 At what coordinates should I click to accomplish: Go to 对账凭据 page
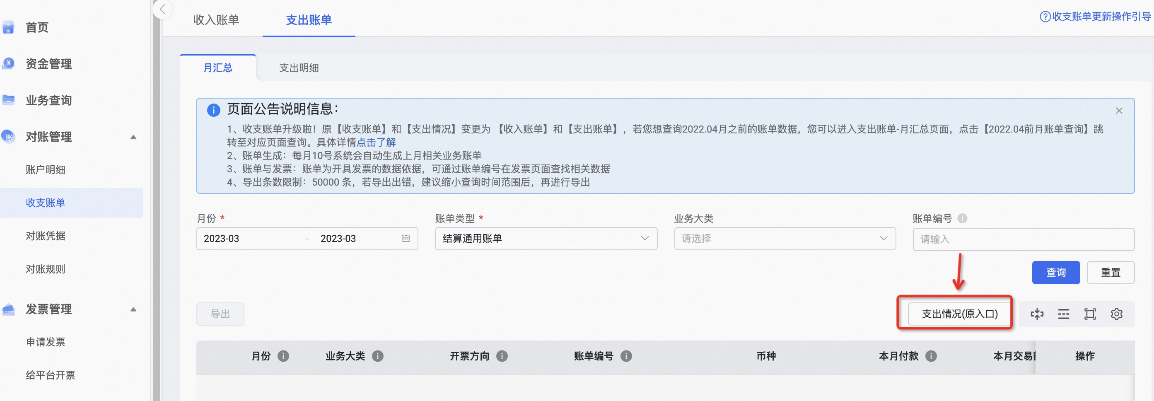click(x=45, y=236)
